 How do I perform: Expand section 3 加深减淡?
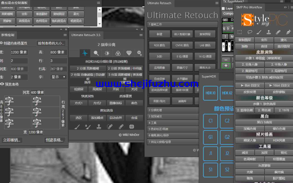[x=173, y=116]
